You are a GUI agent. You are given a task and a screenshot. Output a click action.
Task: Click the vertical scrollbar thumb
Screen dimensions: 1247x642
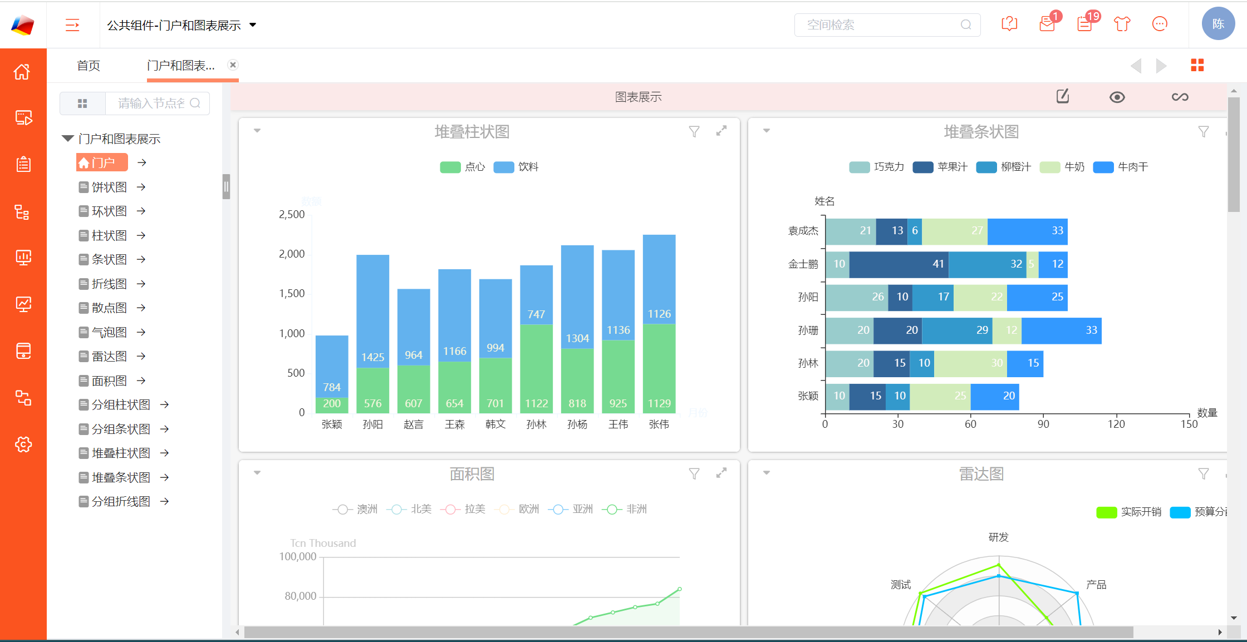[x=1234, y=154]
